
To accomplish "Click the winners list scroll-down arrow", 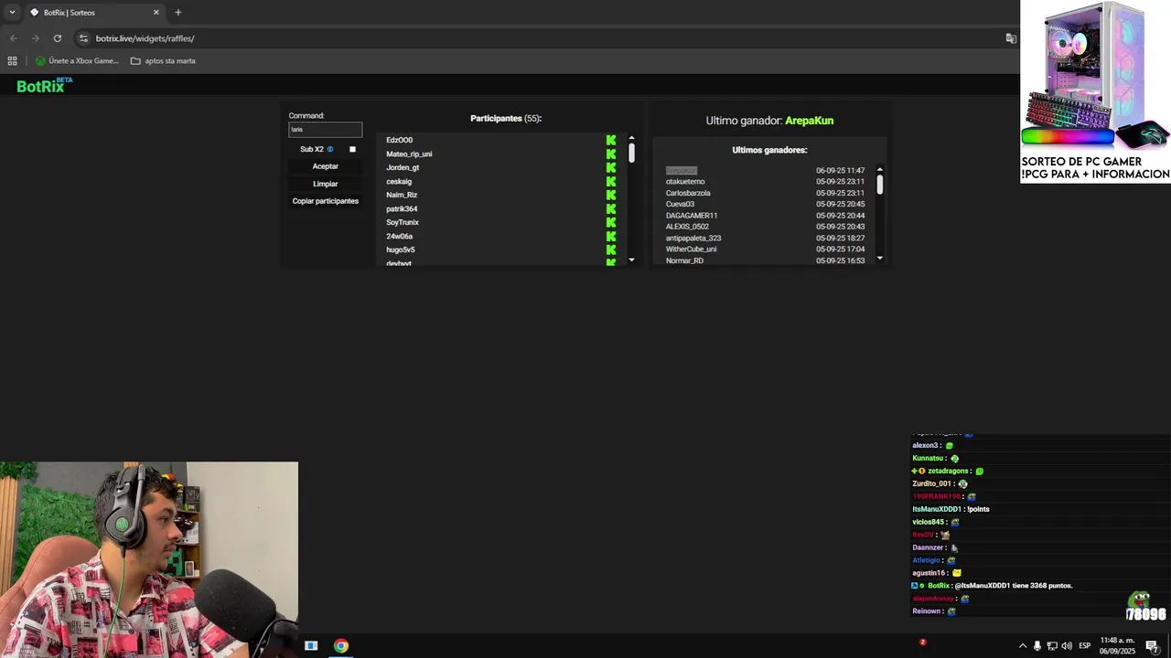I will coord(880,259).
